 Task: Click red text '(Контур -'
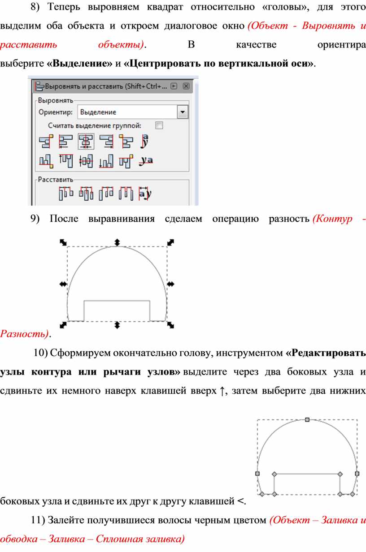point(339,218)
